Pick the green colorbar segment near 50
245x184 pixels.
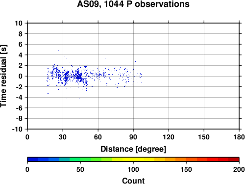click(x=85, y=159)
